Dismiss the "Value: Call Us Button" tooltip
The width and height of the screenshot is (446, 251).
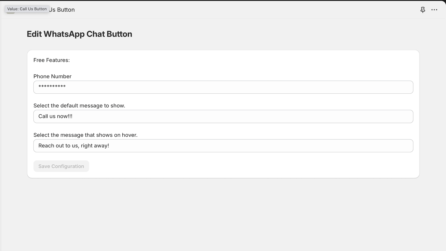coord(26,9)
